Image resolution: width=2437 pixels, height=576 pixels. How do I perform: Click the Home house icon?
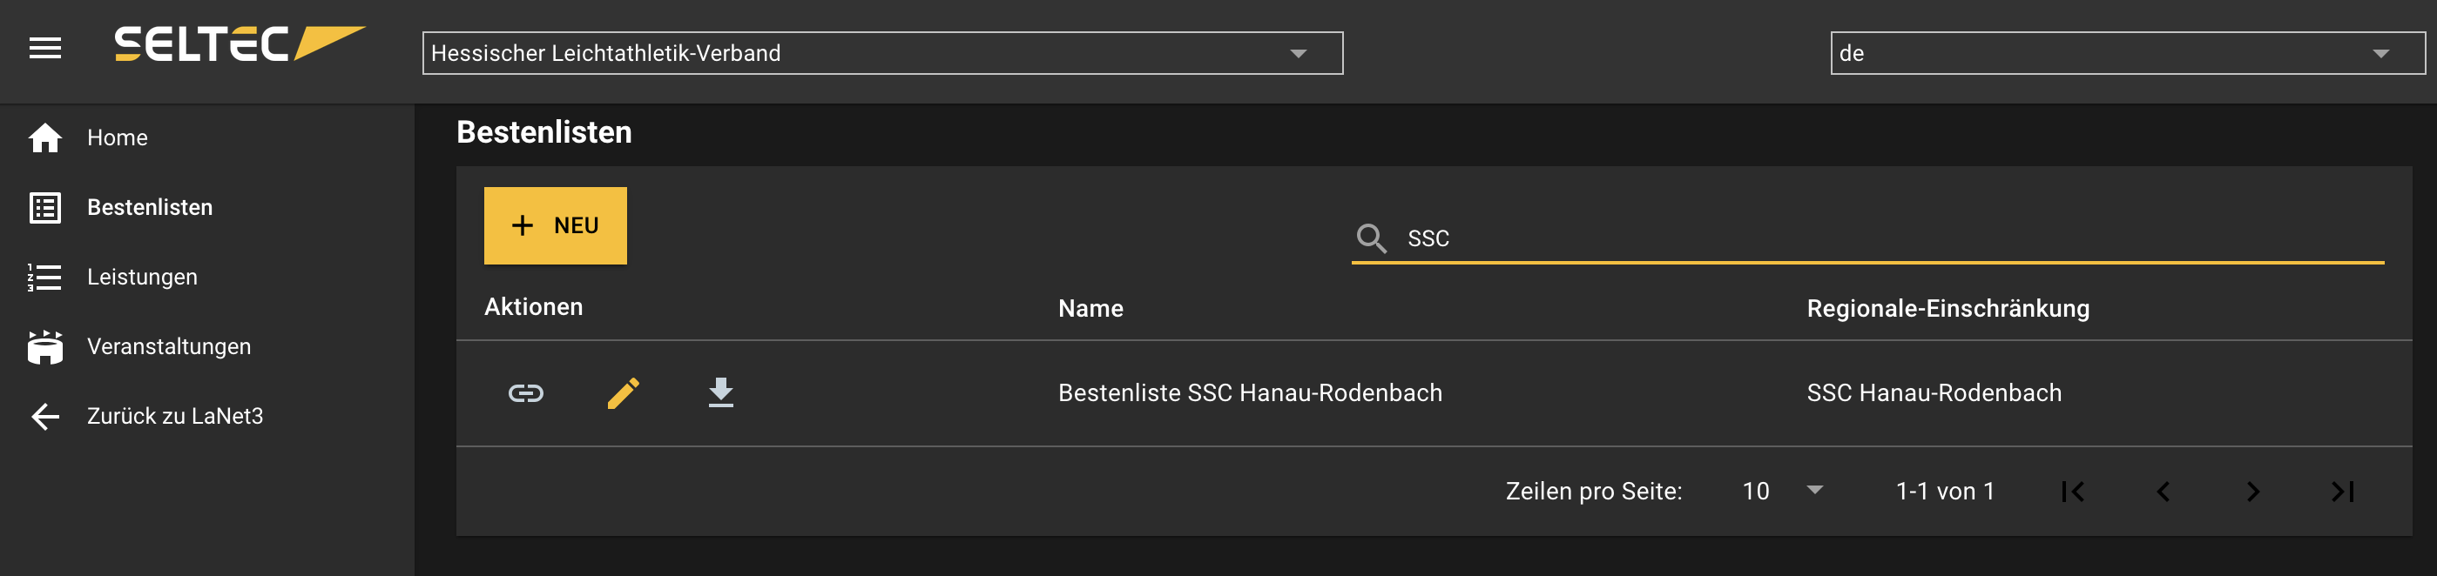(x=45, y=138)
